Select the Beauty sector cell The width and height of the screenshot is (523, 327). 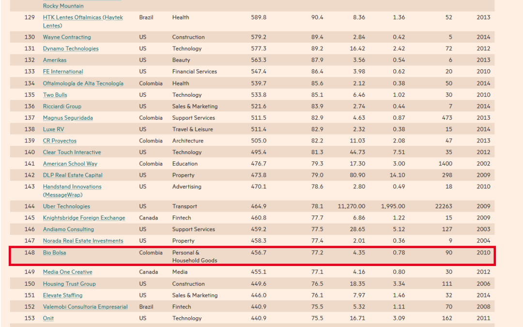click(181, 60)
